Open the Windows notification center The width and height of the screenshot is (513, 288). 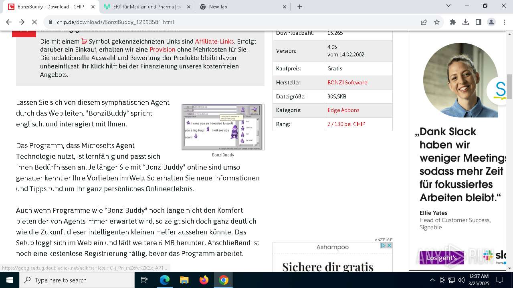tap(500, 280)
